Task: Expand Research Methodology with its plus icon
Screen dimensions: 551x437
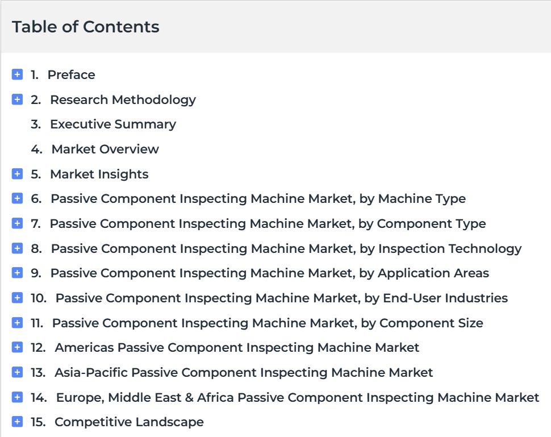Action: (x=17, y=99)
